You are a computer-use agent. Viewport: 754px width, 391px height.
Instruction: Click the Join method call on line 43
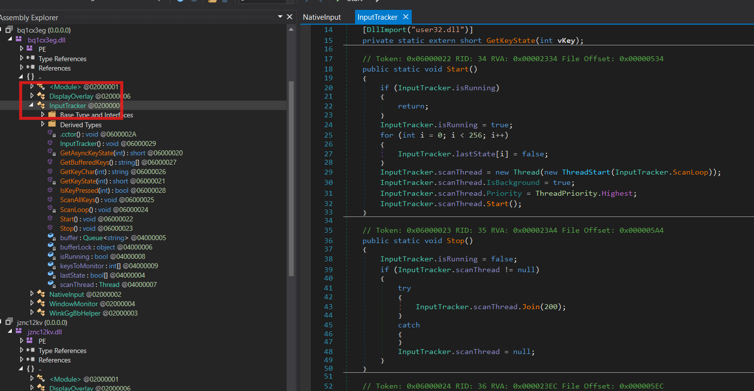531,307
